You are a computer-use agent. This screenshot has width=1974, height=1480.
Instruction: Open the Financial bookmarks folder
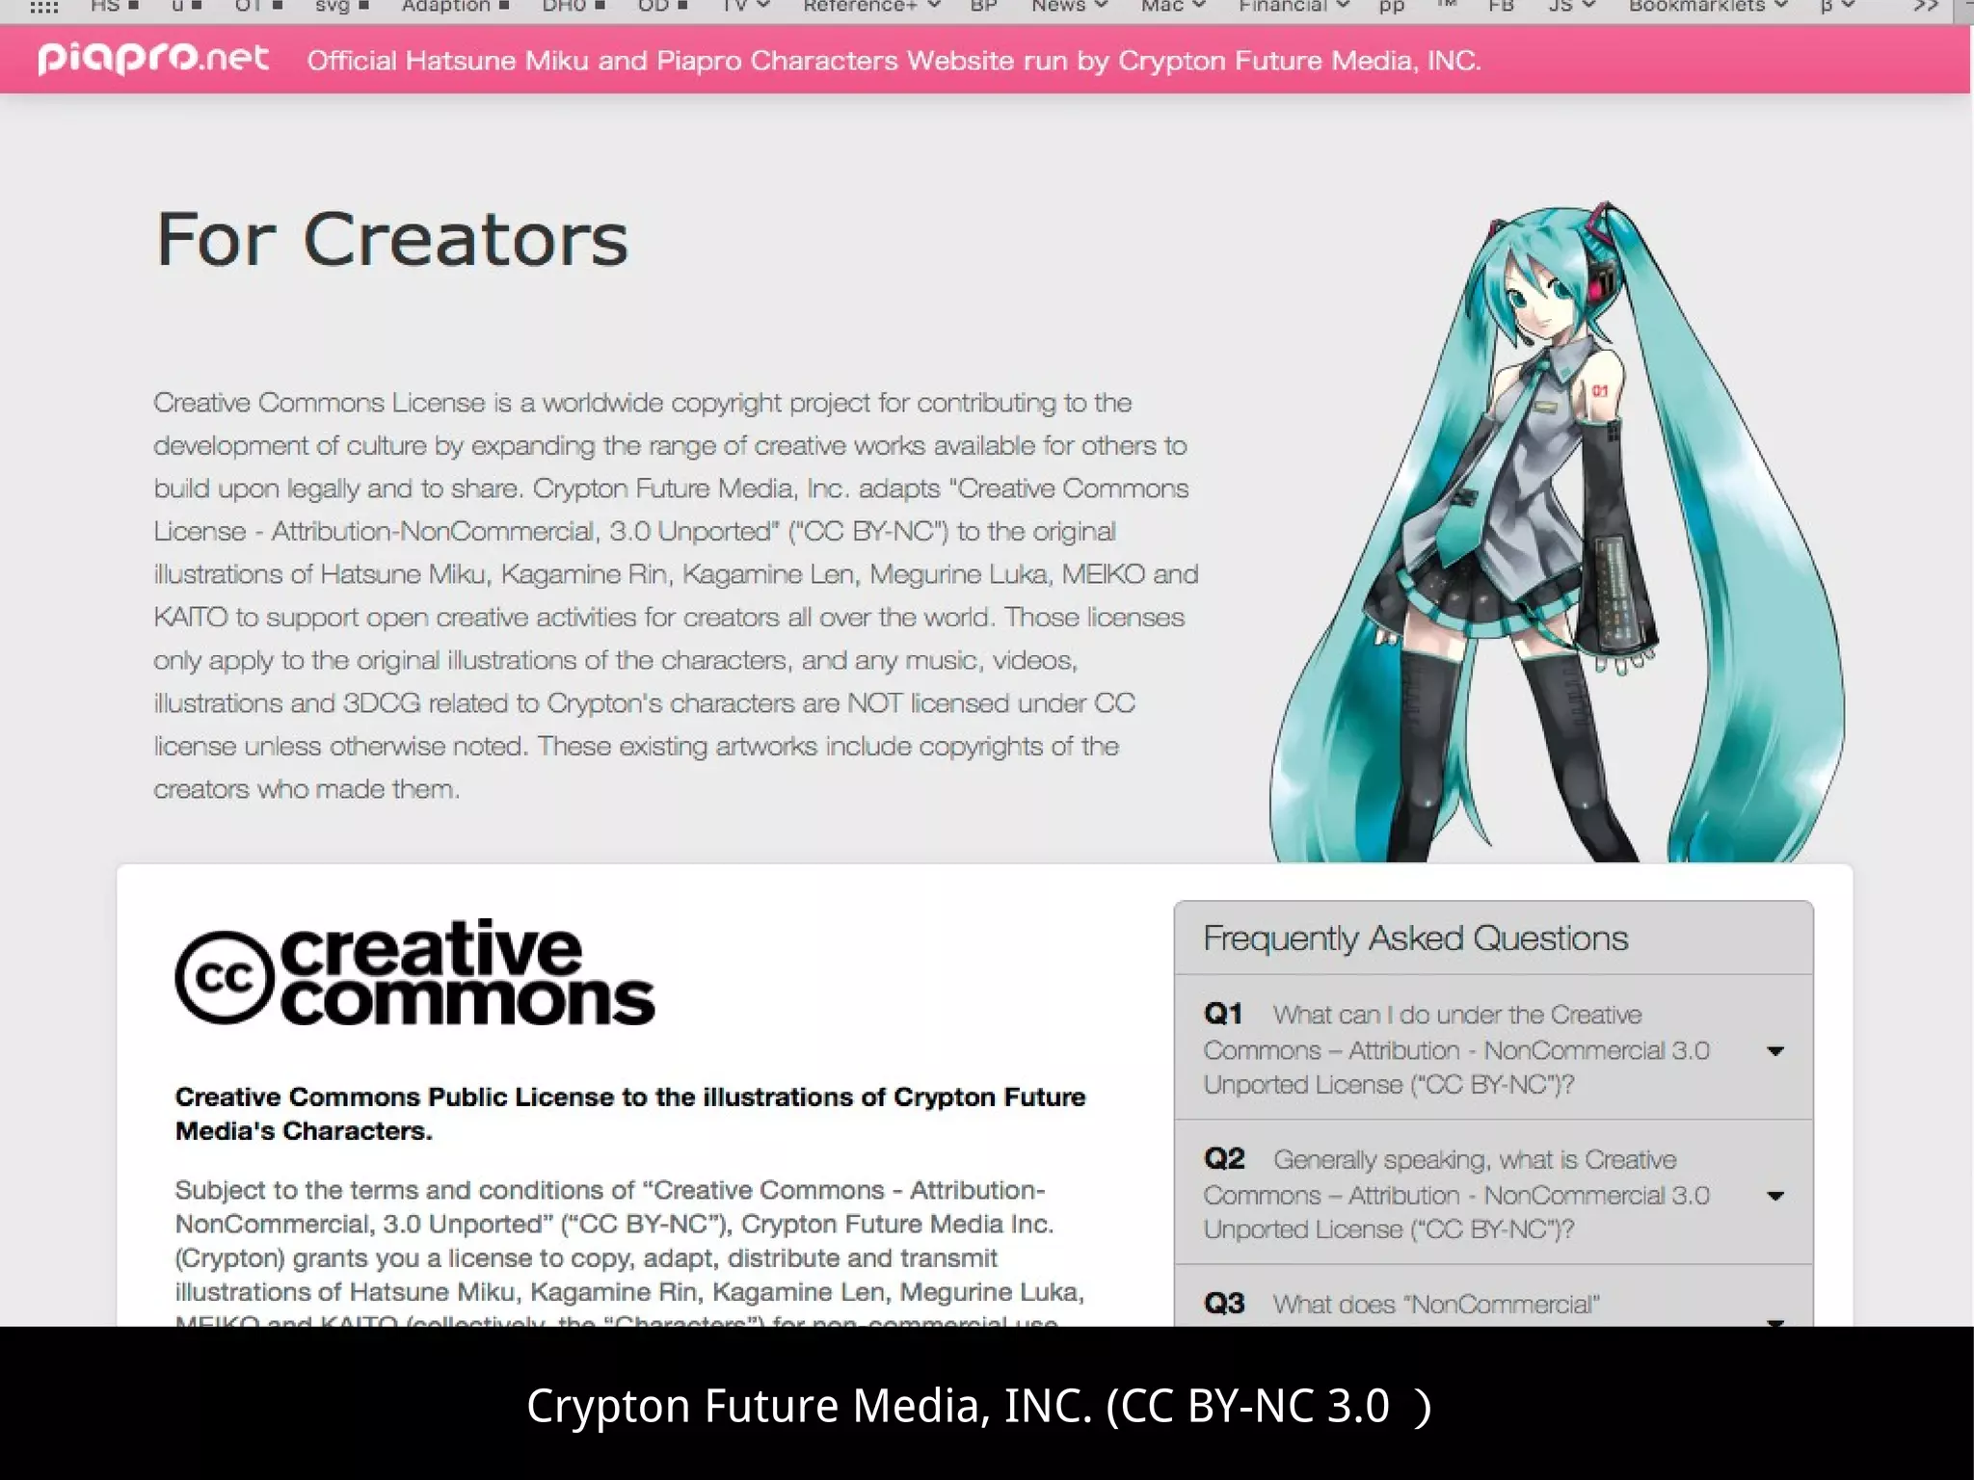[1294, 7]
